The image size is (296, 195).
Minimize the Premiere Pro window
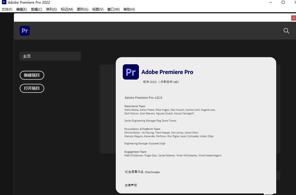[270, 2]
